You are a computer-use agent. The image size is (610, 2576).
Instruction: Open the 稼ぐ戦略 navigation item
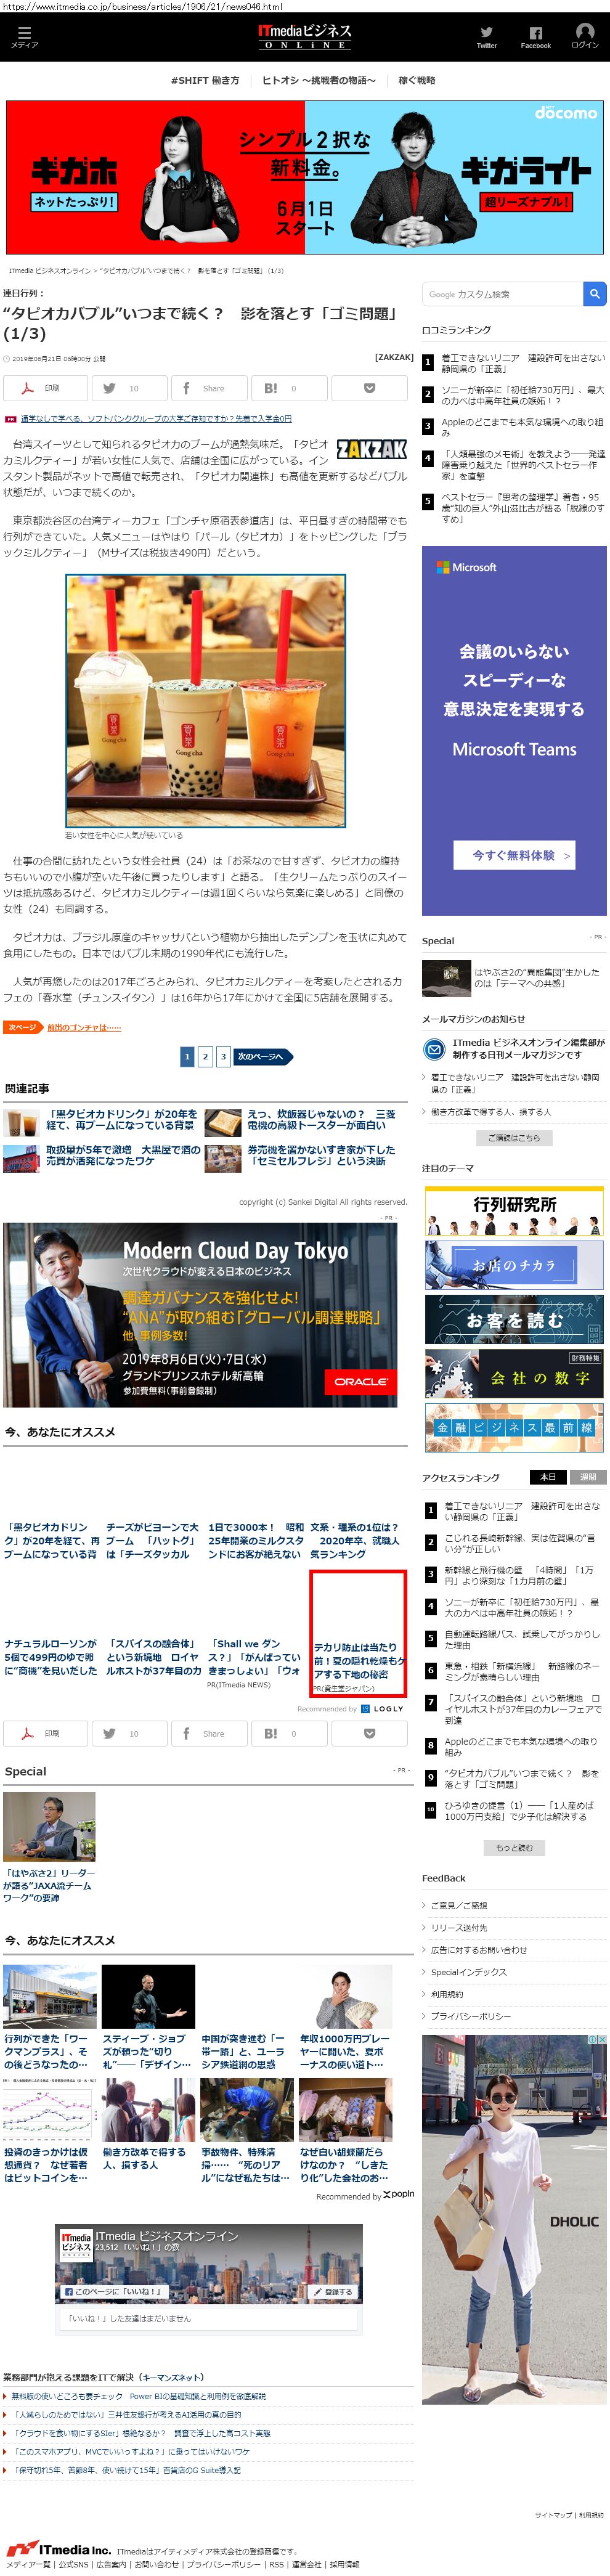[x=417, y=80]
